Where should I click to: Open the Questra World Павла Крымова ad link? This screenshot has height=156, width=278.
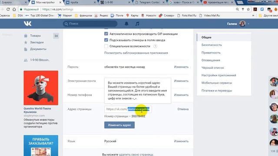click(37, 110)
